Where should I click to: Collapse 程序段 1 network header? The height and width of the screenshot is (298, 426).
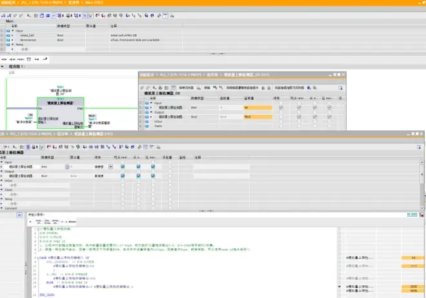[3, 66]
